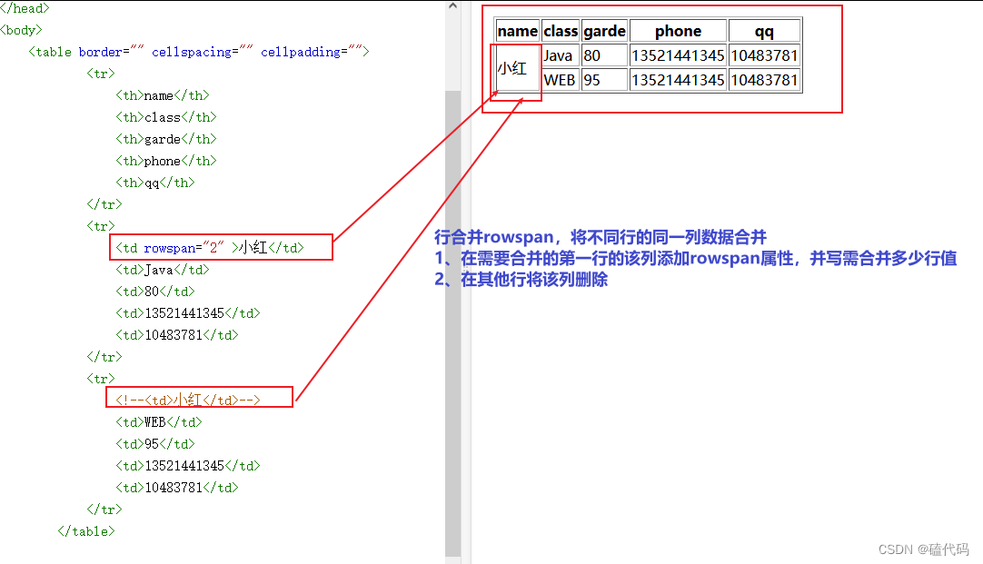
Task: Click 10483781 in the WEB row
Action: tap(764, 80)
